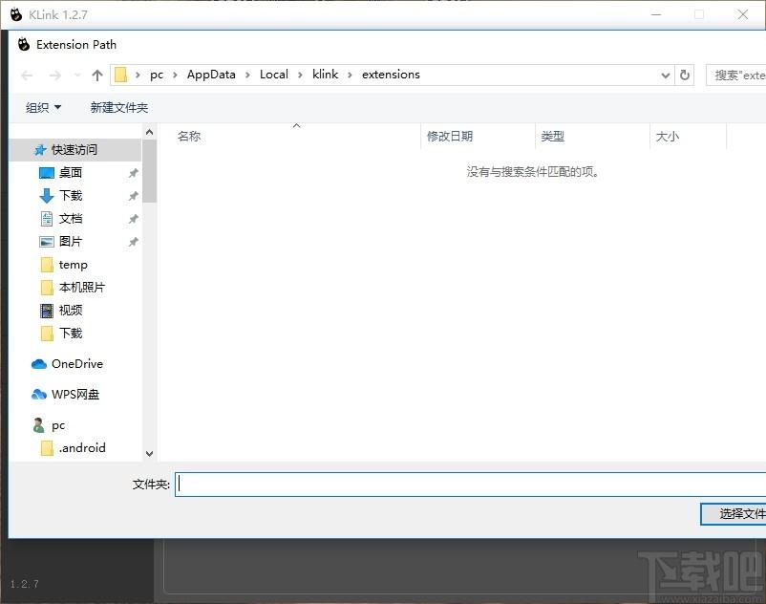Click the 视频 film icon
766x604 pixels.
coord(47,311)
